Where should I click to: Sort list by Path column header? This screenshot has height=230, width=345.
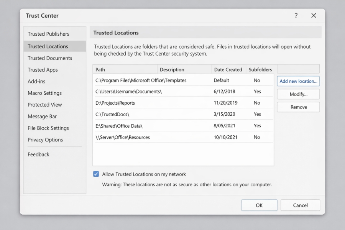125,70
